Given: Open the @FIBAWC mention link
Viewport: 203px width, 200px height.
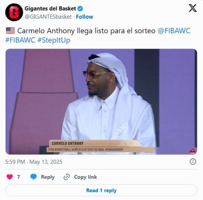Looking at the screenshot, I should click(174, 31).
